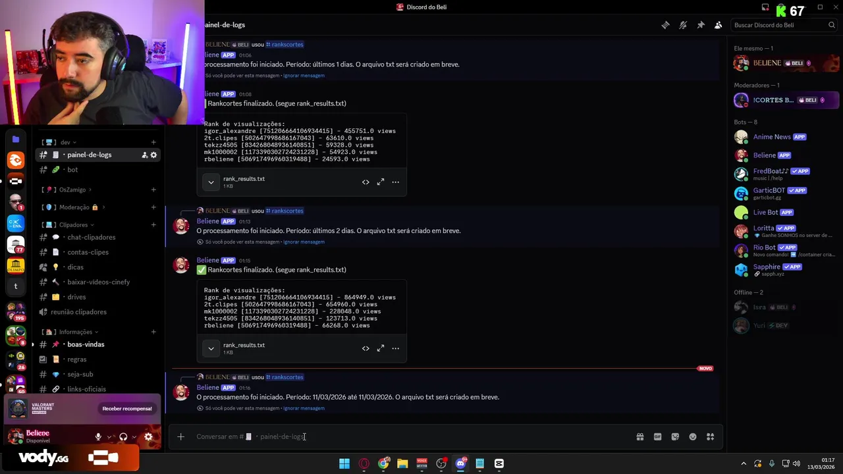Screen dimensions: 843x474
Task: Open the inbox icon in the title bar
Action: coord(765,7)
